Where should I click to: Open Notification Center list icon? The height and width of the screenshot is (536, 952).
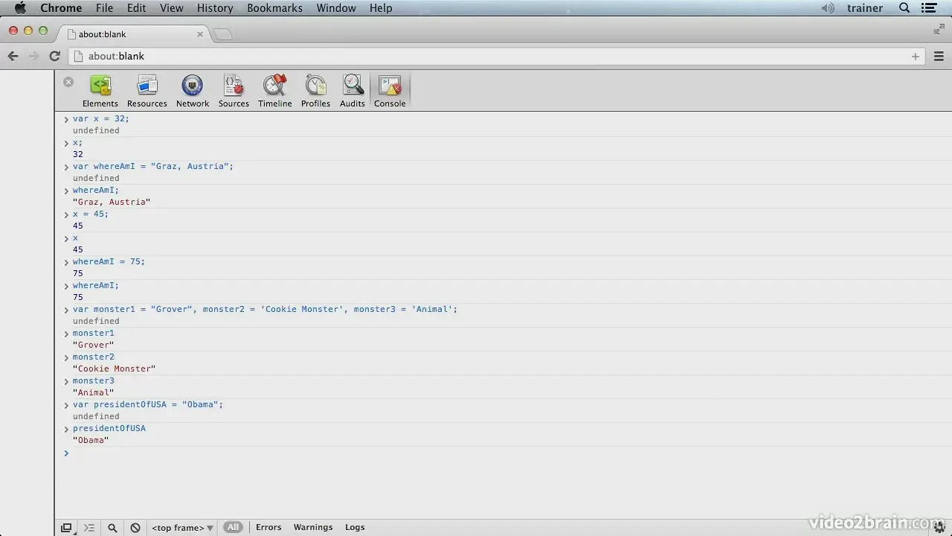[929, 8]
